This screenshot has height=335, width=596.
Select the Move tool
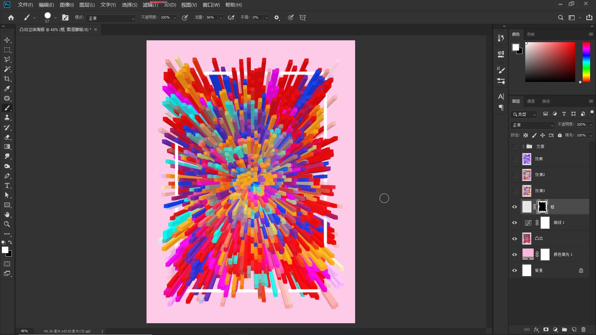(x=7, y=40)
